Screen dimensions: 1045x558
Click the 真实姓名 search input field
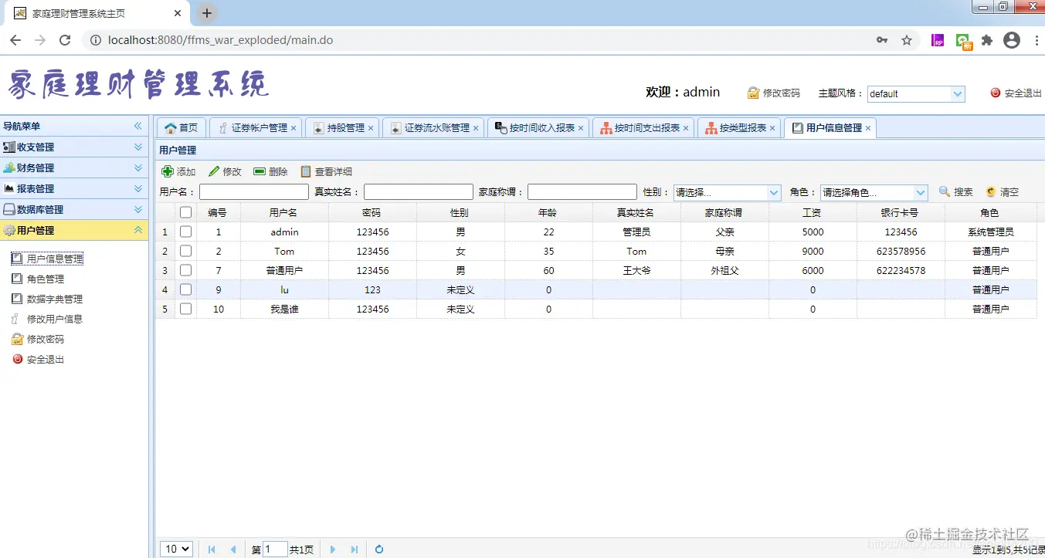pos(419,192)
